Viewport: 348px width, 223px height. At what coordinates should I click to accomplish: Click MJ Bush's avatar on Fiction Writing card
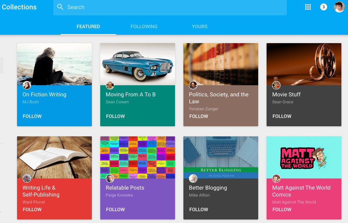[x=27, y=85]
